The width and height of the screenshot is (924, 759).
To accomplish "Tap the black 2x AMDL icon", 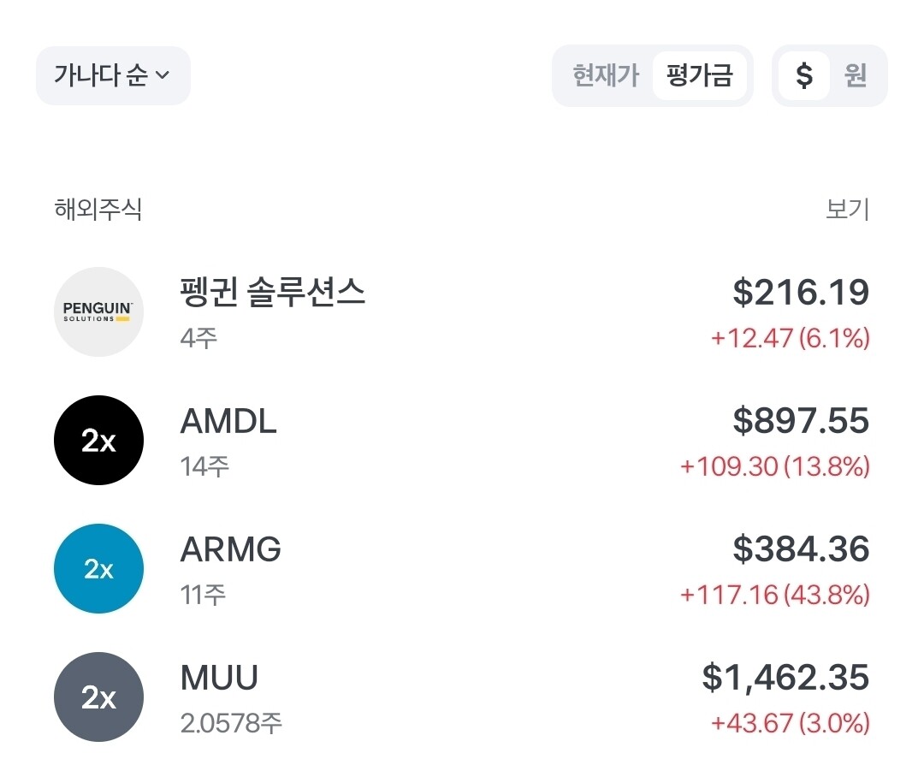I will point(98,440).
